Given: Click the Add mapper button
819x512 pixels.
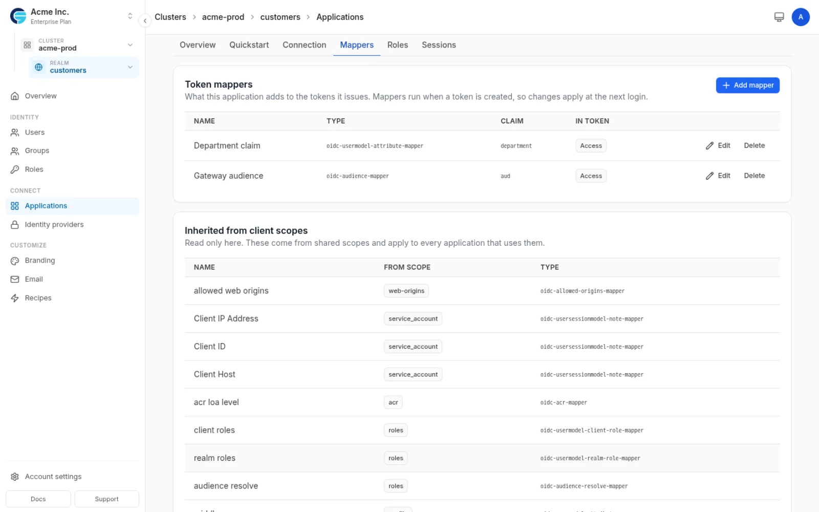Looking at the screenshot, I should (748, 86).
